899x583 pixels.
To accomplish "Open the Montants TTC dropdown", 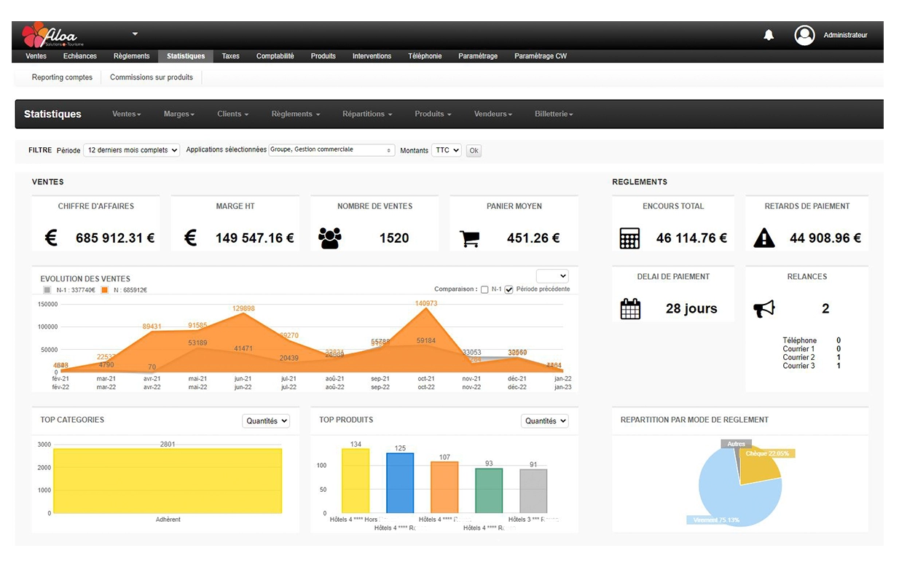I will pyautogui.click(x=447, y=150).
